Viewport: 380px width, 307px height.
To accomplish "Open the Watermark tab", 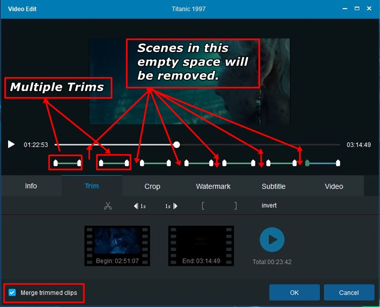I will tap(213, 186).
